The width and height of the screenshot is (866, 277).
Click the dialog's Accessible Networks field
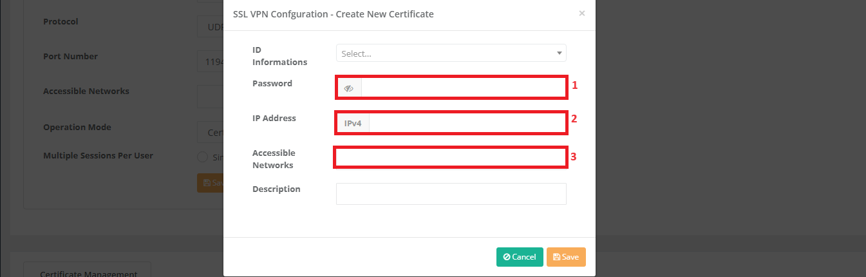[451, 158]
